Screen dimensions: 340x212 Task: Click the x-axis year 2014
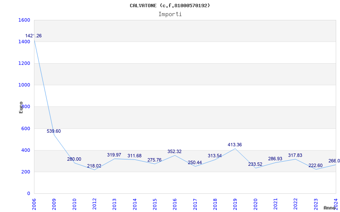pos(135,204)
